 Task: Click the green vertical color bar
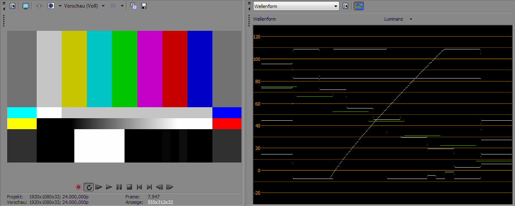pos(125,69)
